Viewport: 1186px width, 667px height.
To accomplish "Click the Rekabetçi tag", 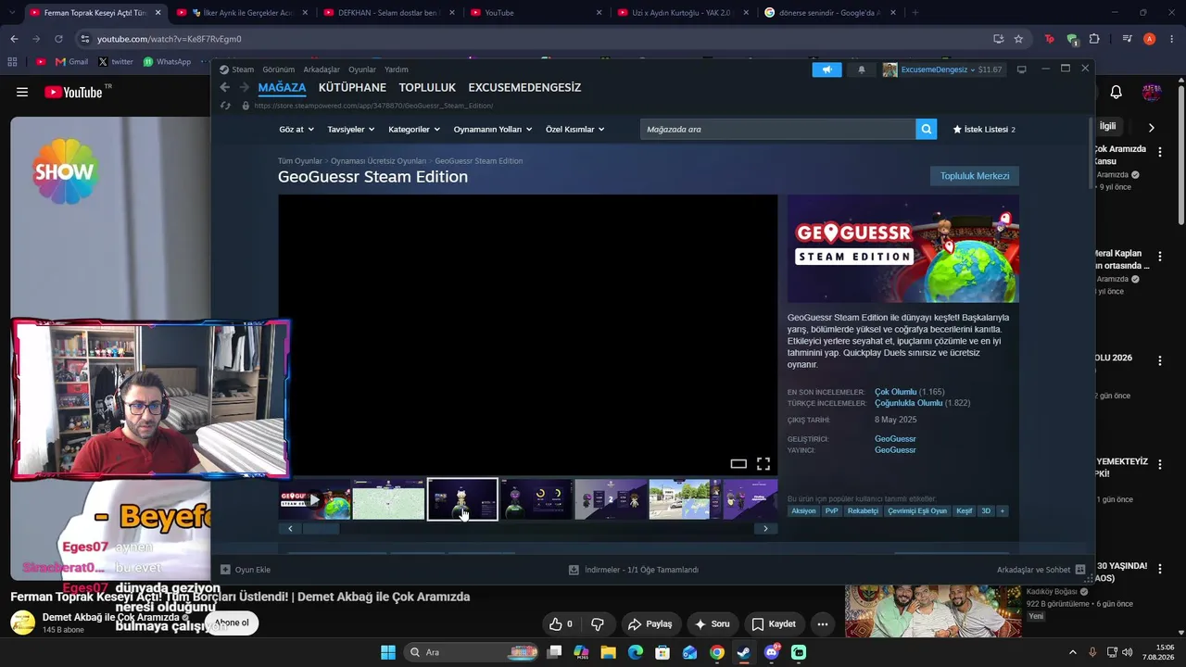I will 863,510.
